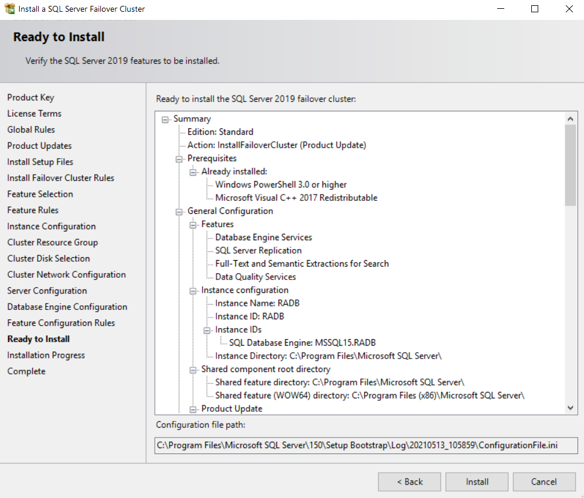Select 'Shared feature (WOW64) directory' row

370,395
